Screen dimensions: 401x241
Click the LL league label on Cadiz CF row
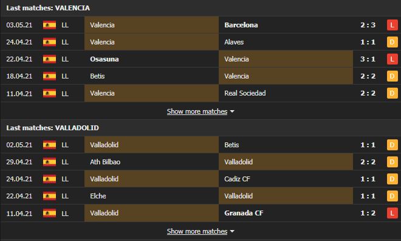tap(65, 179)
